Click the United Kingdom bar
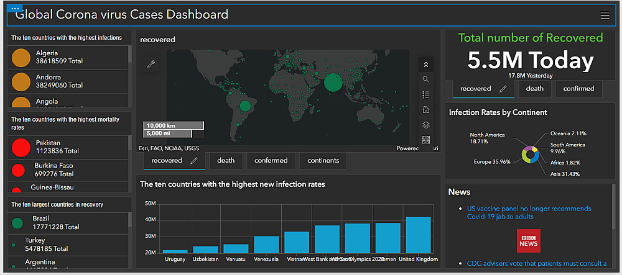Screen dimensions: 622x275 pyautogui.click(x=418, y=235)
